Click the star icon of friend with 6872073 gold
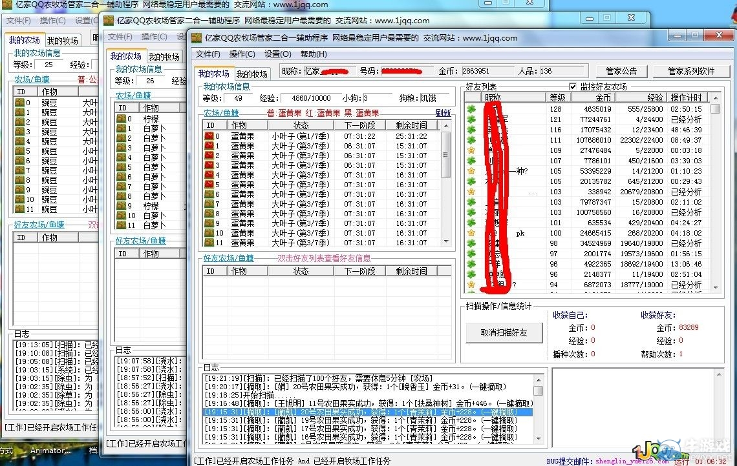737x466 pixels. tap(471, 285)
